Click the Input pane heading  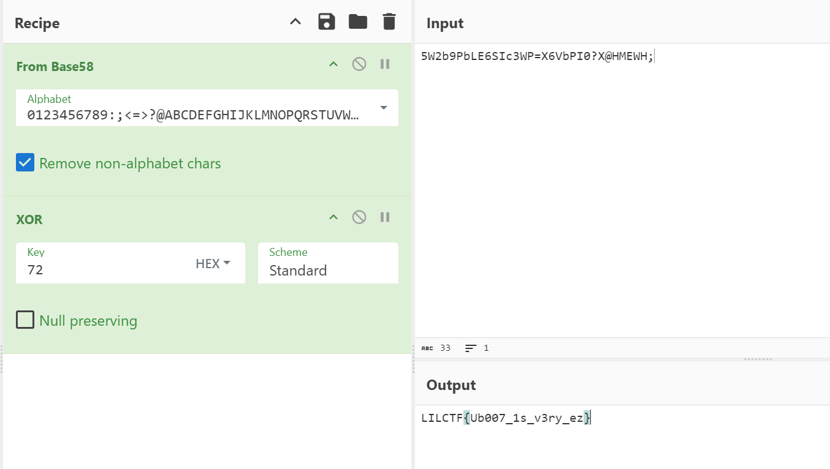click(445, 23)
